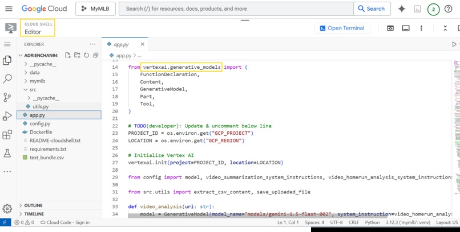This screenshot has height=232, width=460.
Task: Click the session information monitor icon
Action: [406, 28]
